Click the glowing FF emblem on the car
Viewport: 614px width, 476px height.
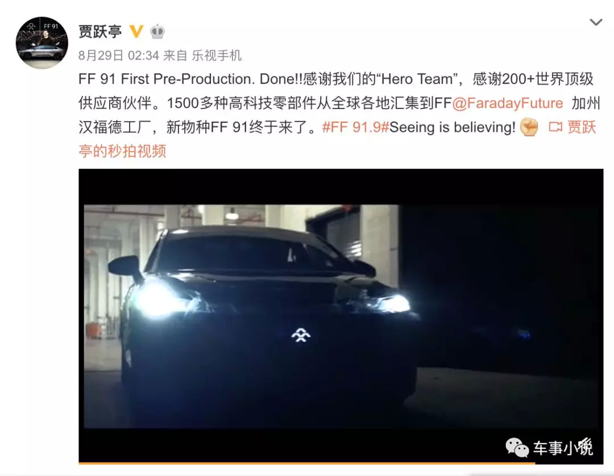(x=301, y=335)
